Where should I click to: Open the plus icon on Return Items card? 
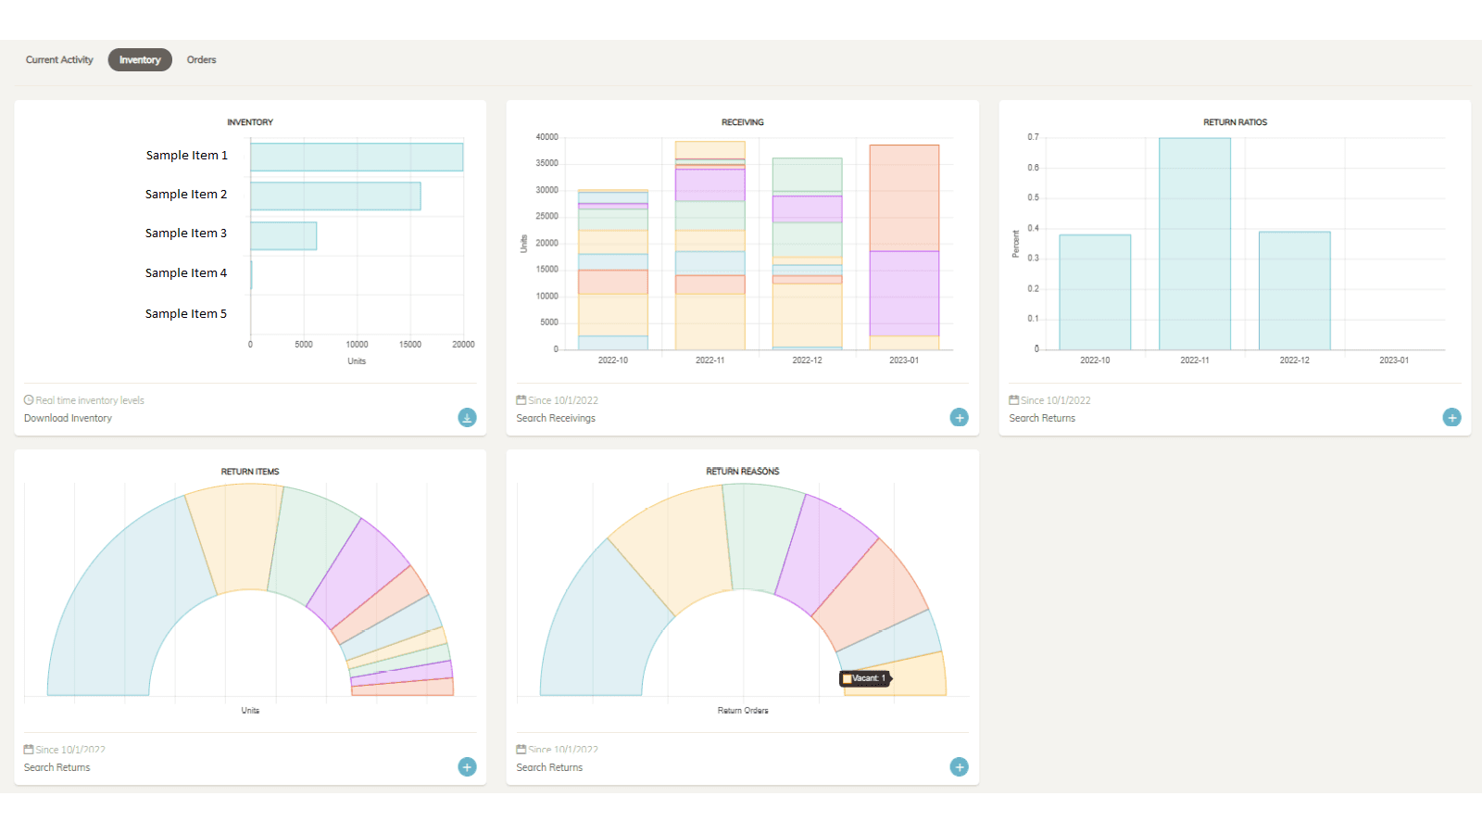click(467, 766)
